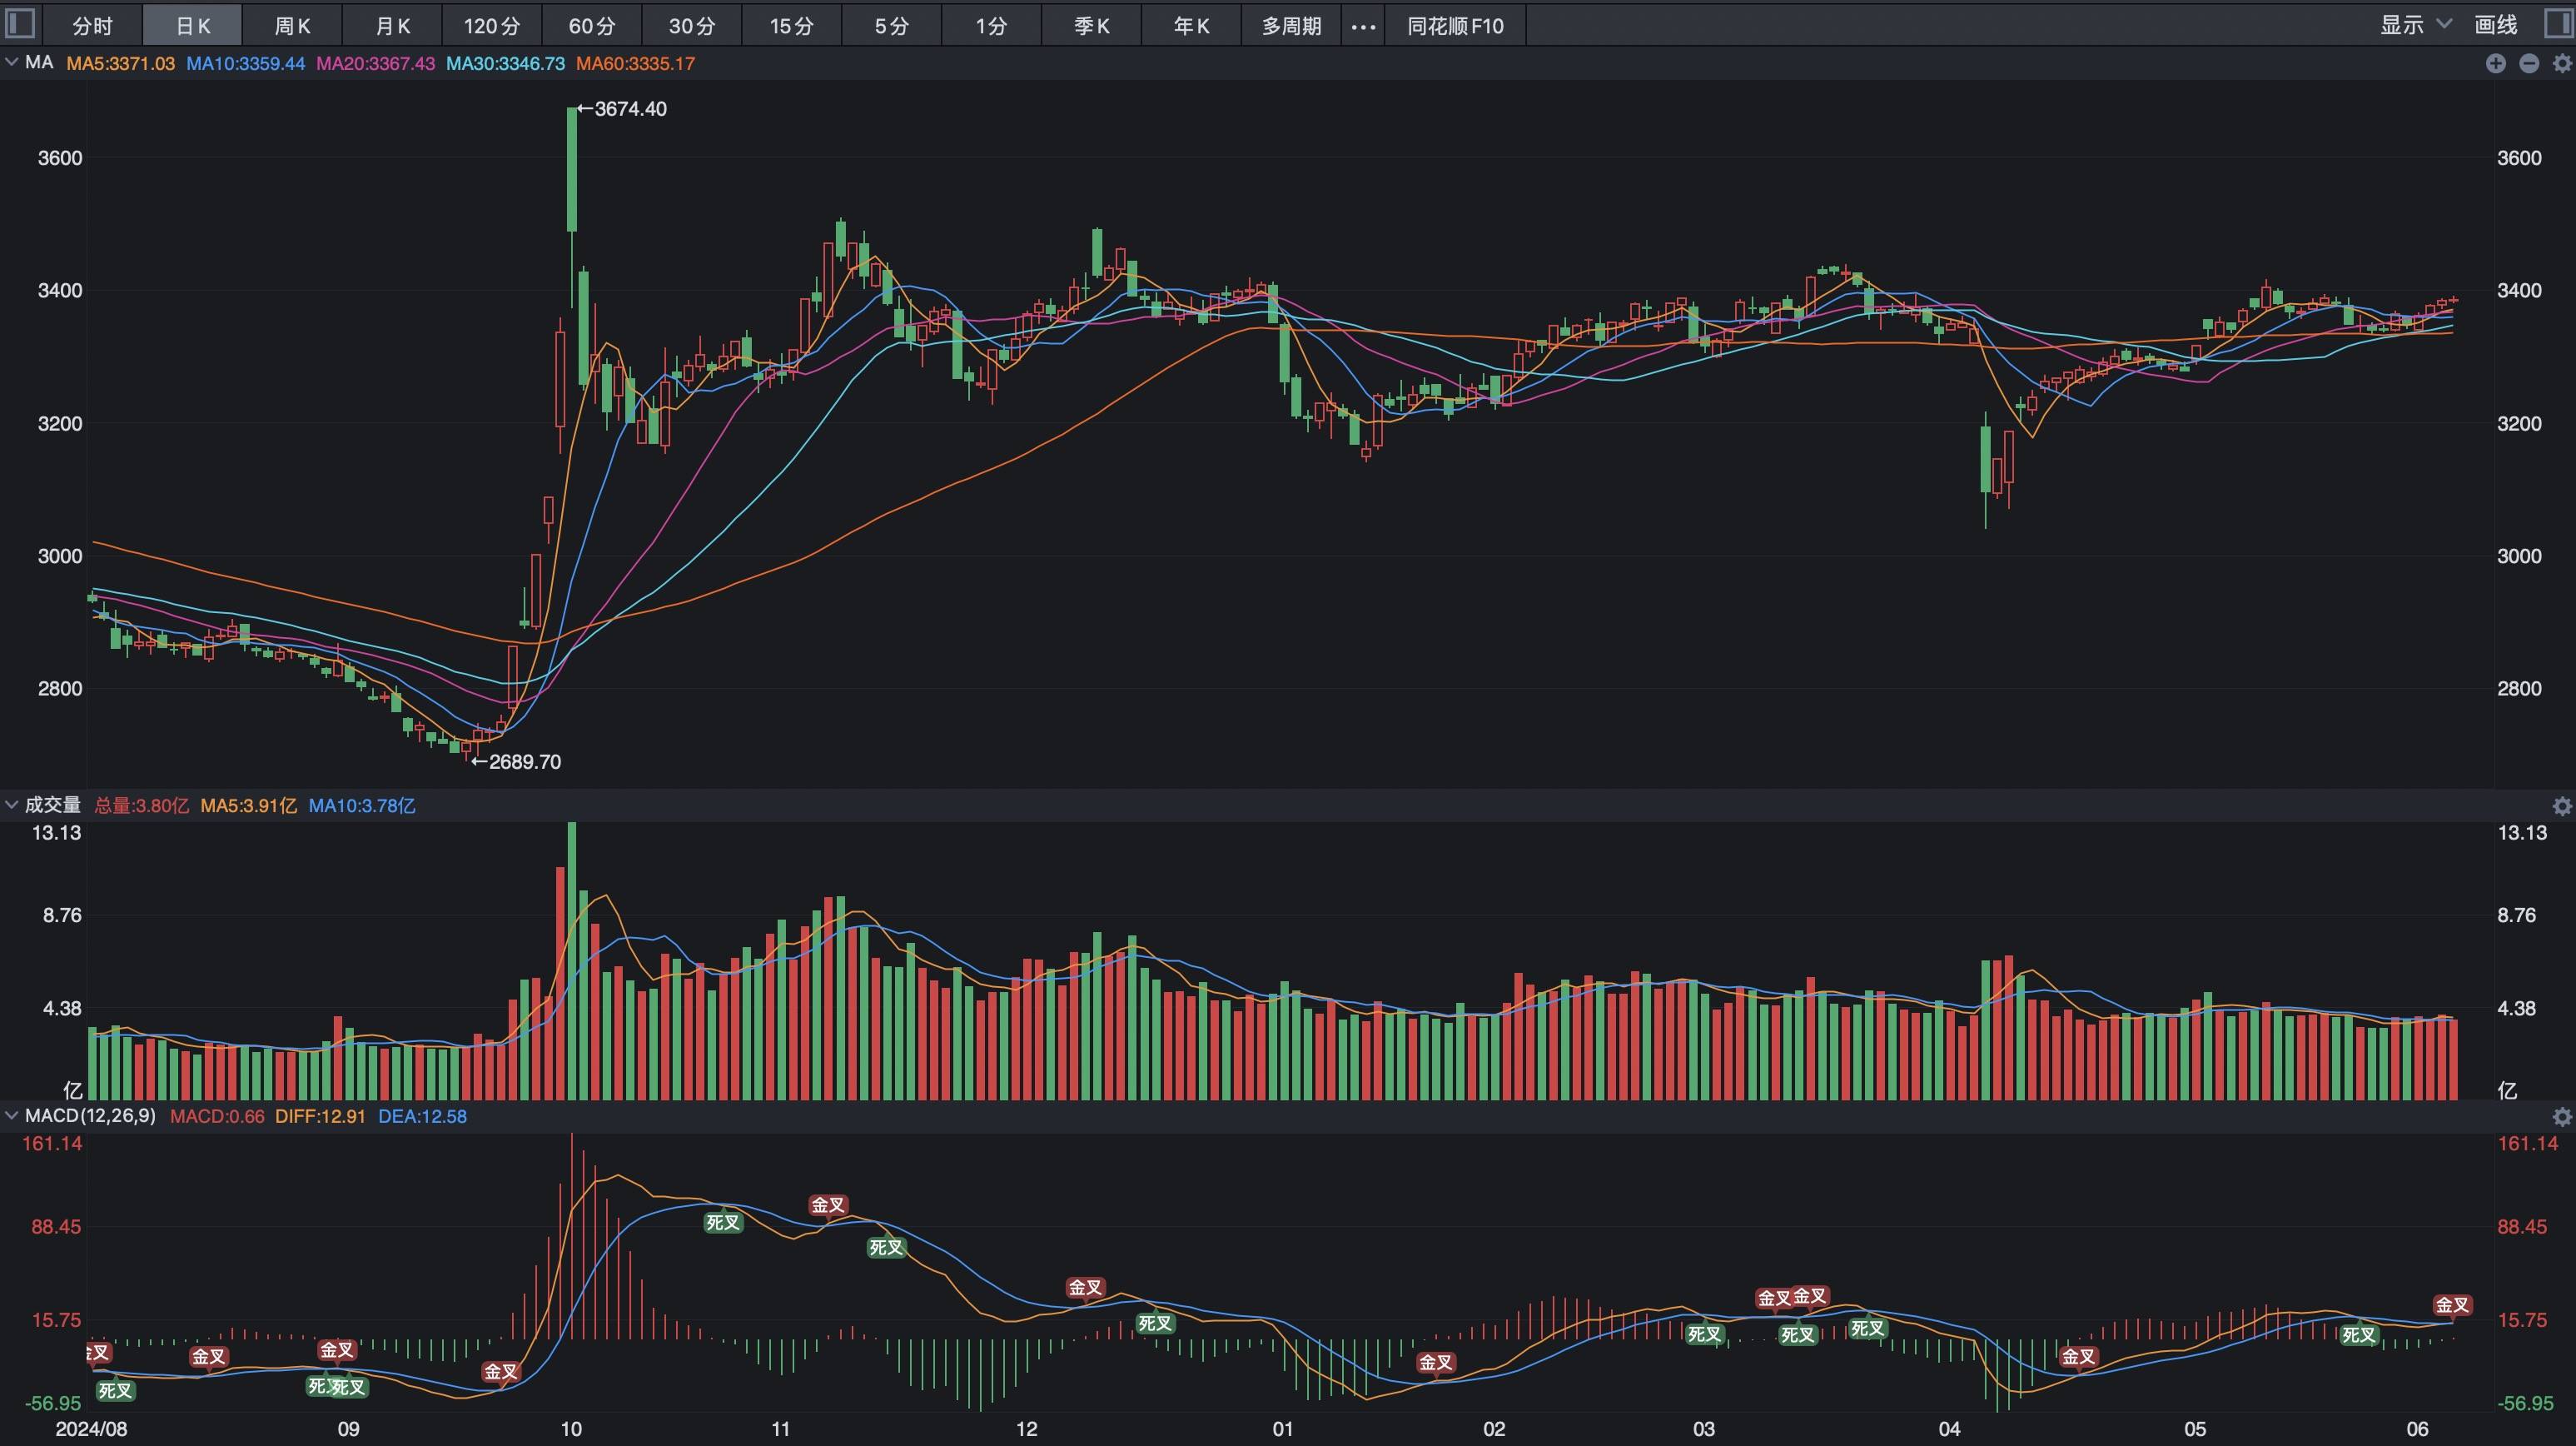Zoom in with the plus icon
This screenshot has height=1446, width=2576.
[x=2496, y=64]
